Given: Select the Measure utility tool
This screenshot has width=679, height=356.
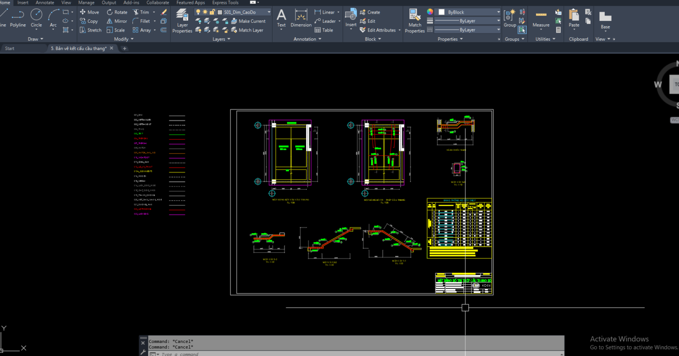Looking at the screenshot, I should click(x=541, y=18).
